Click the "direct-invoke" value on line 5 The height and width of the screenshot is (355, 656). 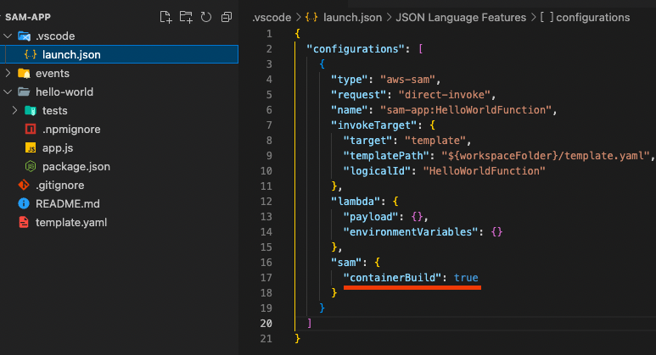pos(445,95)
